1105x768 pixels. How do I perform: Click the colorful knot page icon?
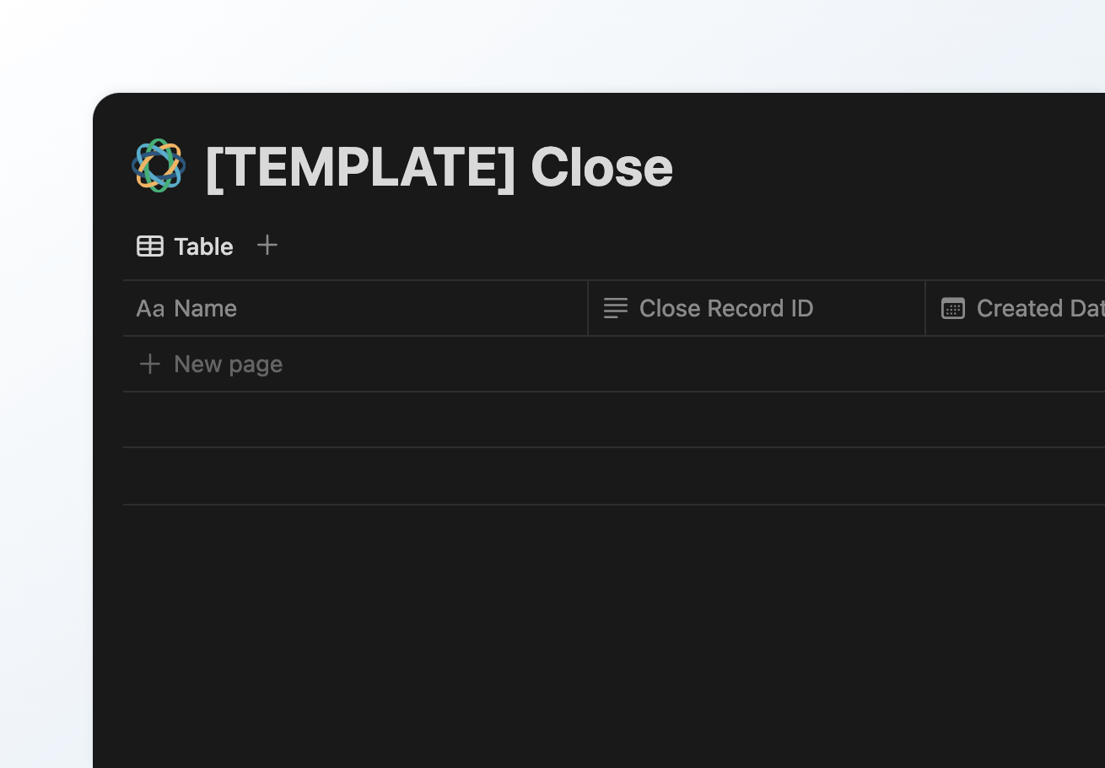click(159, 165)
